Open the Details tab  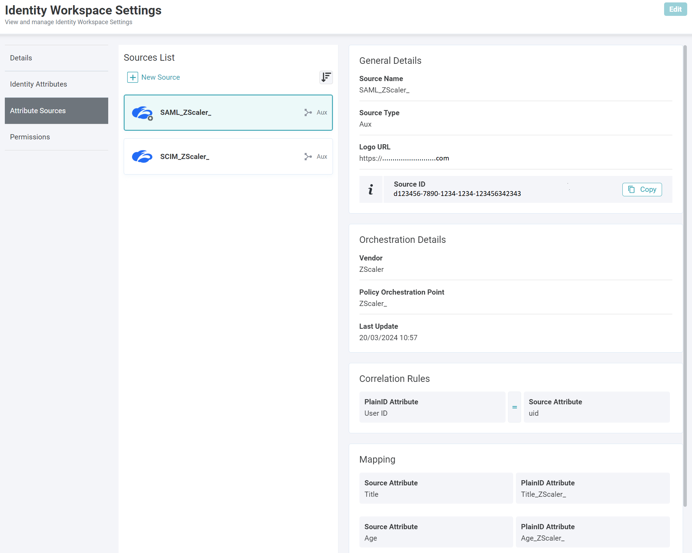point(57,58)
